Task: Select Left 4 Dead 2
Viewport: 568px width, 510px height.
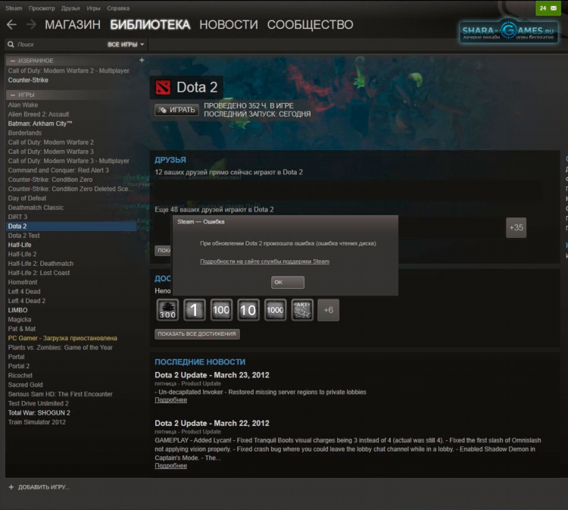Action: 27,301
